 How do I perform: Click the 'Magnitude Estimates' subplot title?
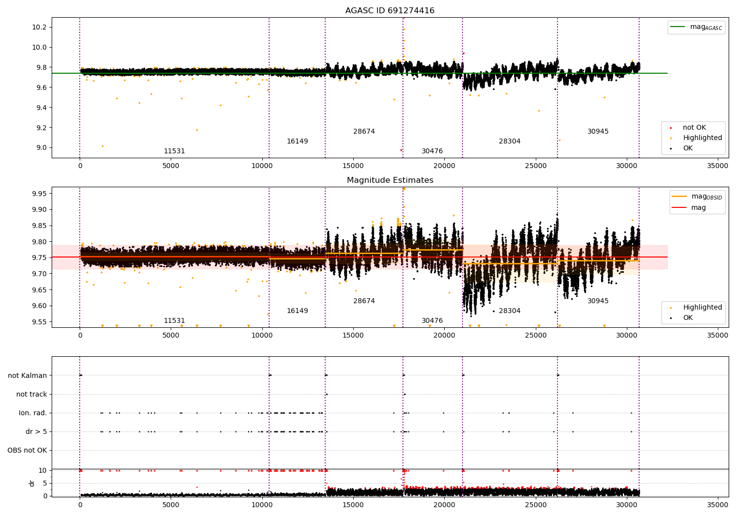pyautogui.click(x=390, y=180)
